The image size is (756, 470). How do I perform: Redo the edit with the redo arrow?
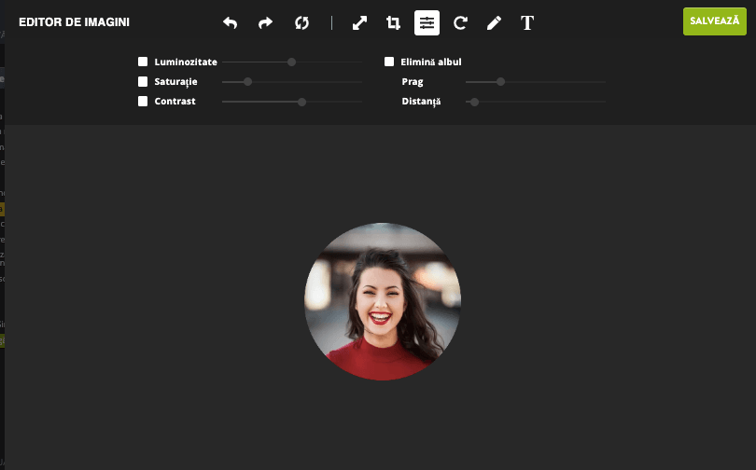[266, 22]
